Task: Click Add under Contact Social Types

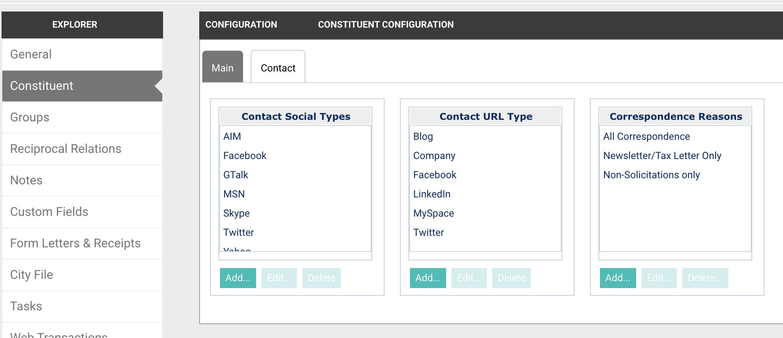Action: click(x=238, y=278)
